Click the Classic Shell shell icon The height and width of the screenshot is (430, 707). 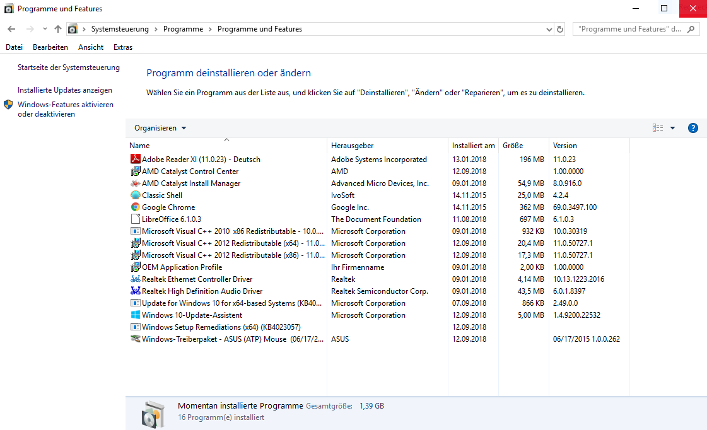point(135,195)
